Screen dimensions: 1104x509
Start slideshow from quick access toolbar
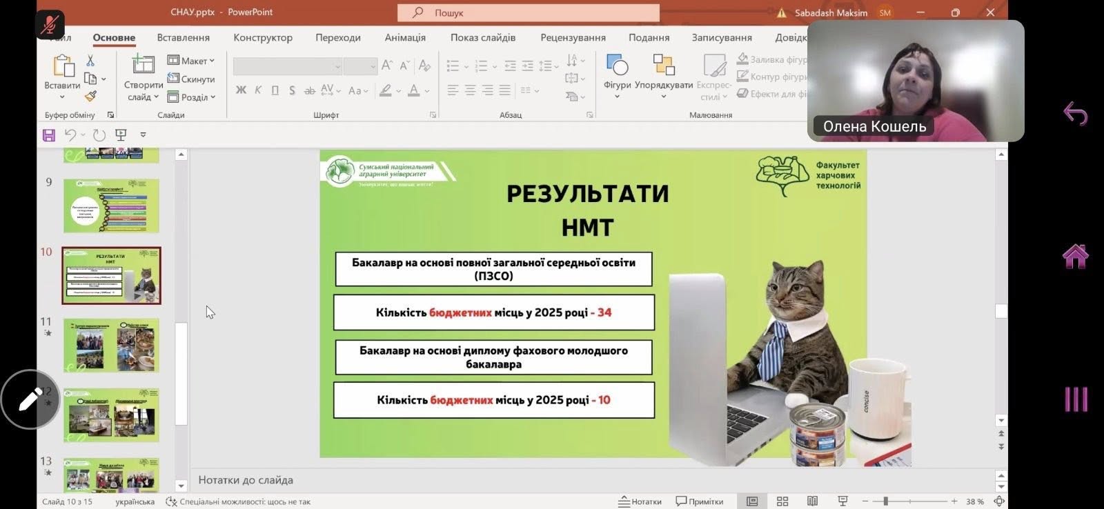[121, 135]
